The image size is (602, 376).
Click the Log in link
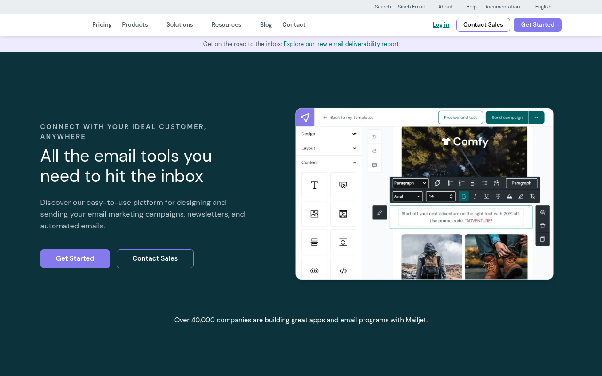(x=441, y=25)
